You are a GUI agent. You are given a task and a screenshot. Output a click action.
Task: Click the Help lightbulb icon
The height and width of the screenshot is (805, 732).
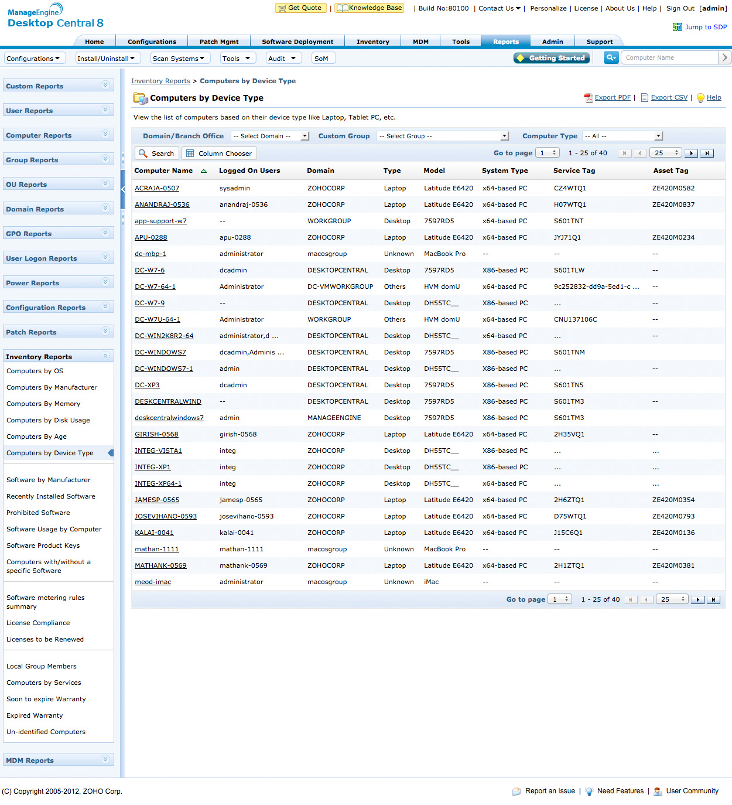click(x=700, y=98)
